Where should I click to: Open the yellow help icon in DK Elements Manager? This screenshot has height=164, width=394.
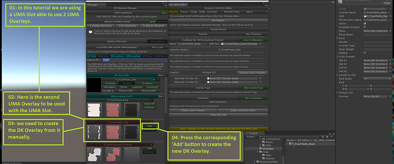coord(166,8)
